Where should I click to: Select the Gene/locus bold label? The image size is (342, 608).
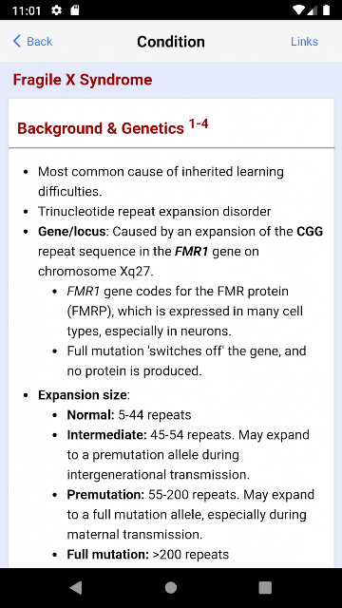(x=72, y=232)
